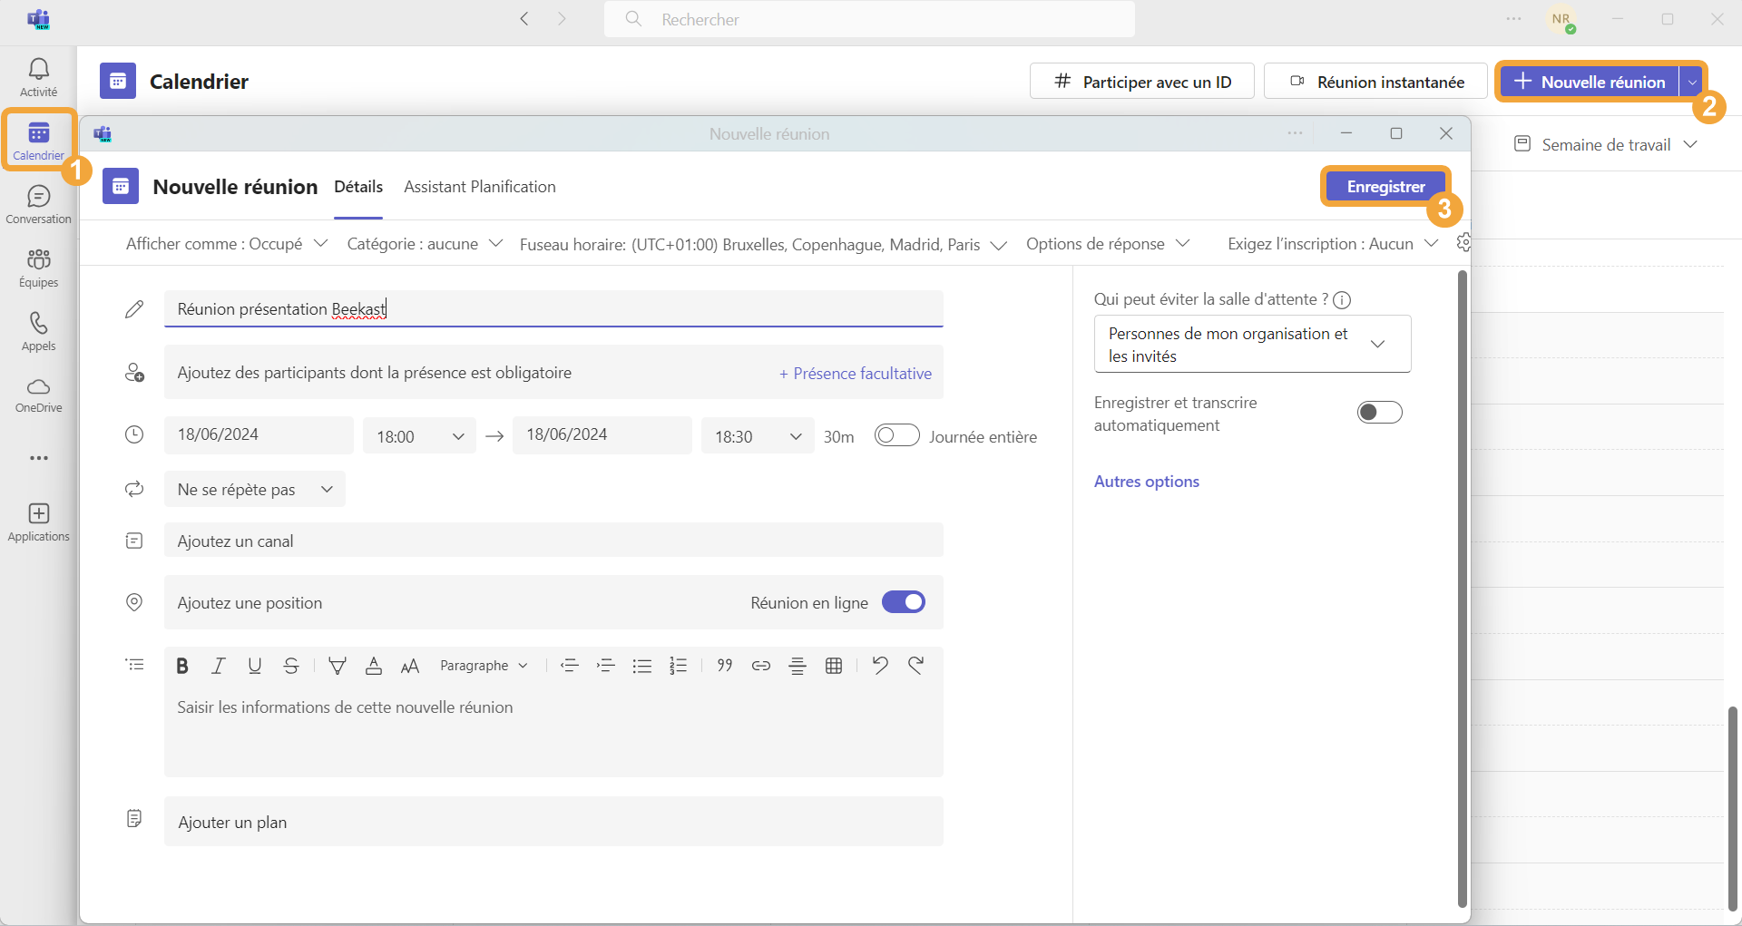Click the Enregistrer button

click(x=1385, y=187)
